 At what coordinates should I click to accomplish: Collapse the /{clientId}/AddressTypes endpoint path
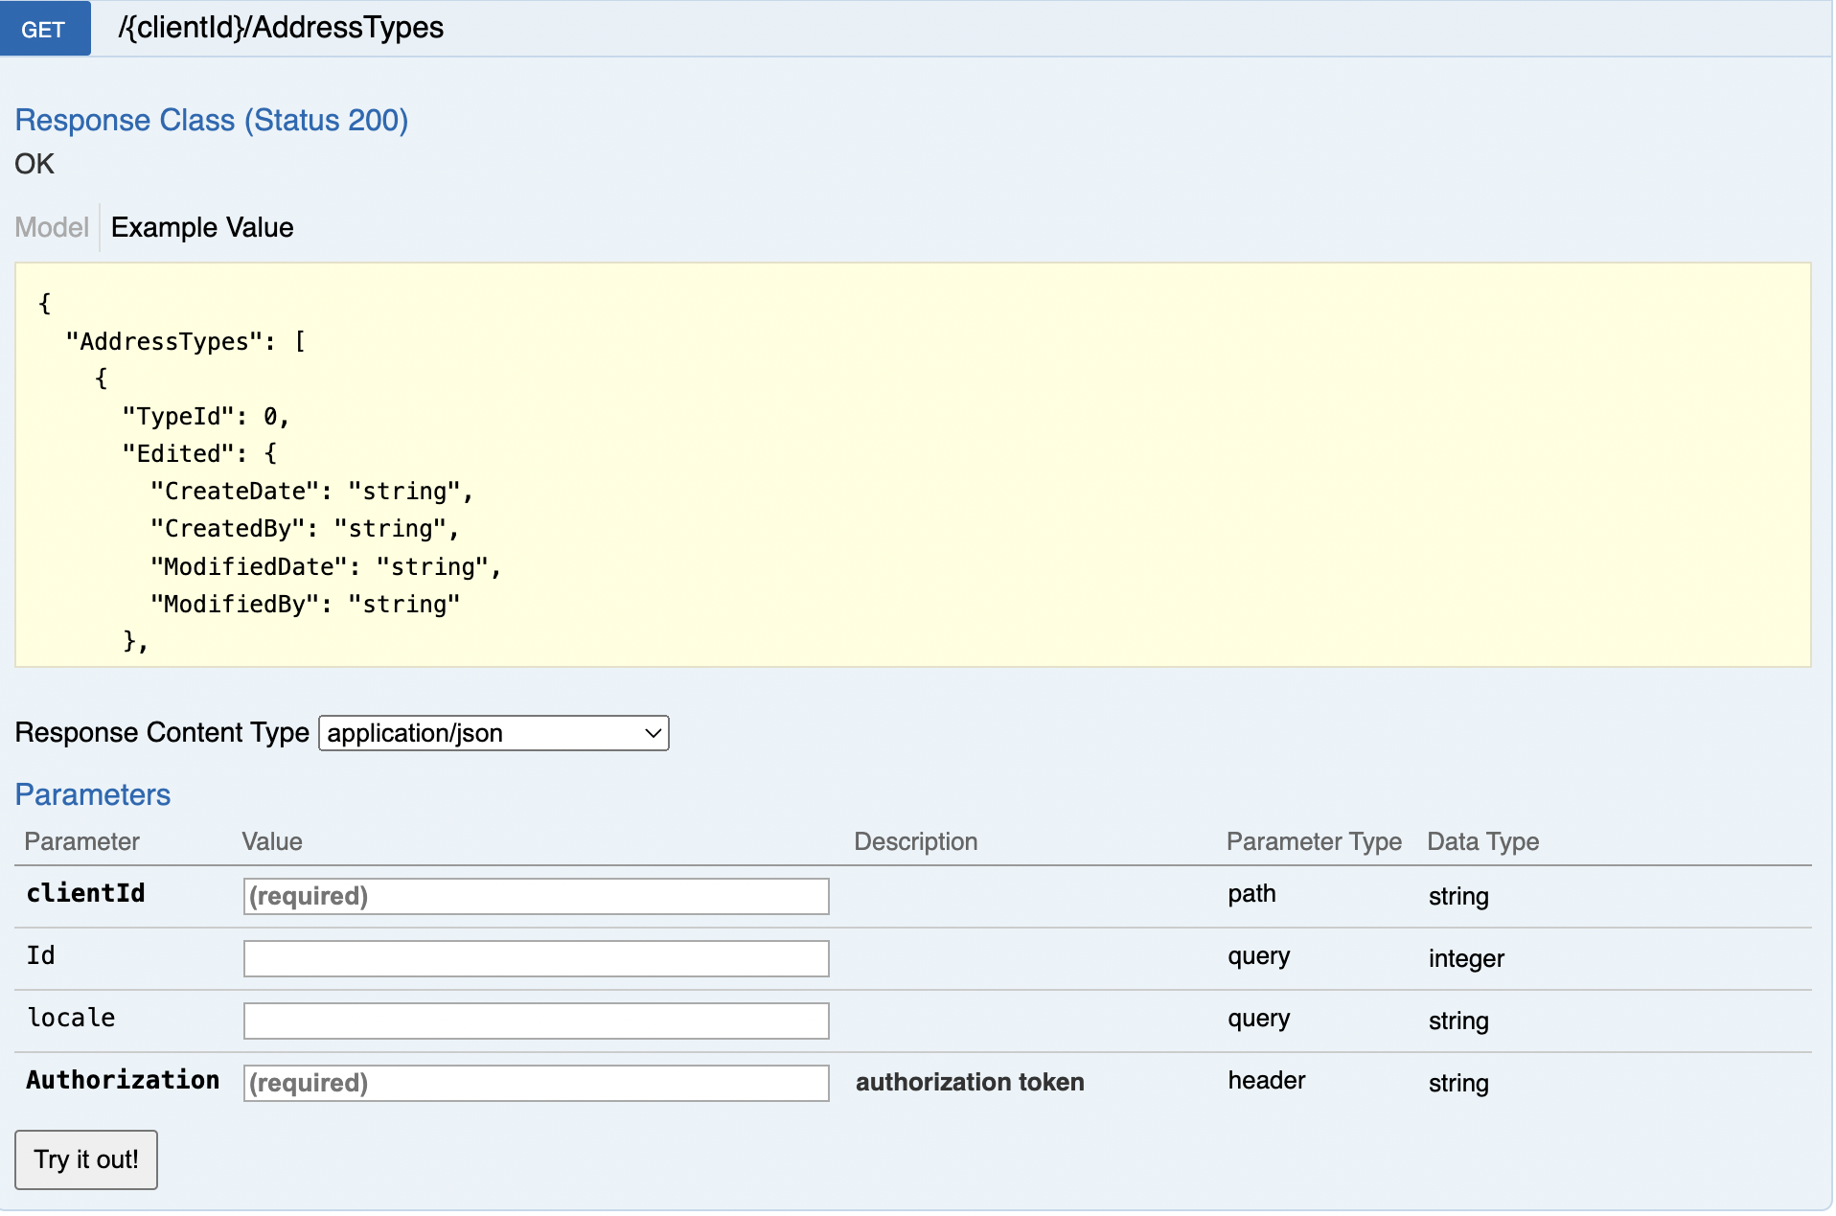point(281,28)
